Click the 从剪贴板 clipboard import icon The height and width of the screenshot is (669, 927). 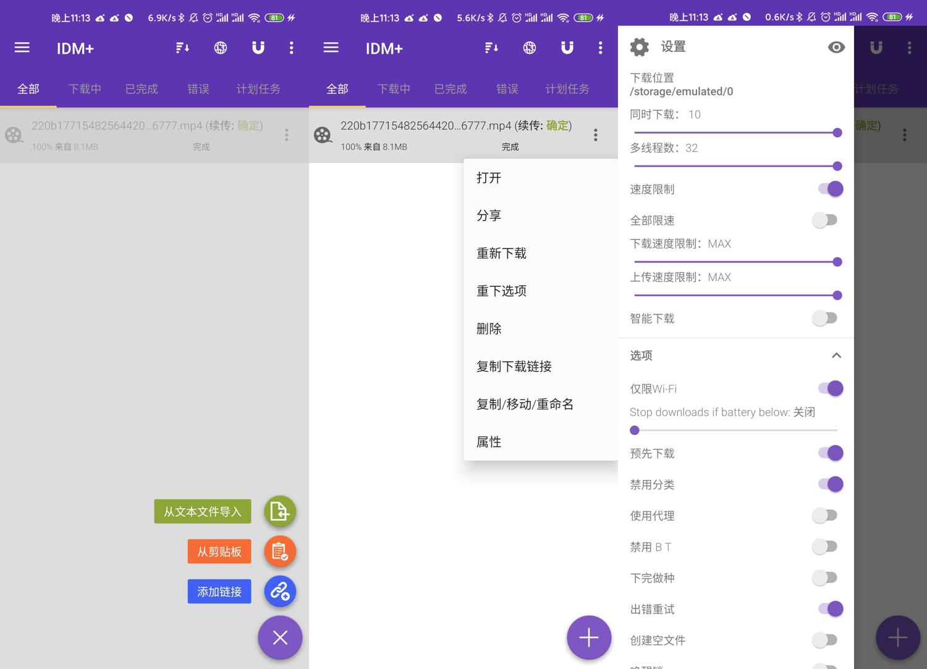[279, 551]
